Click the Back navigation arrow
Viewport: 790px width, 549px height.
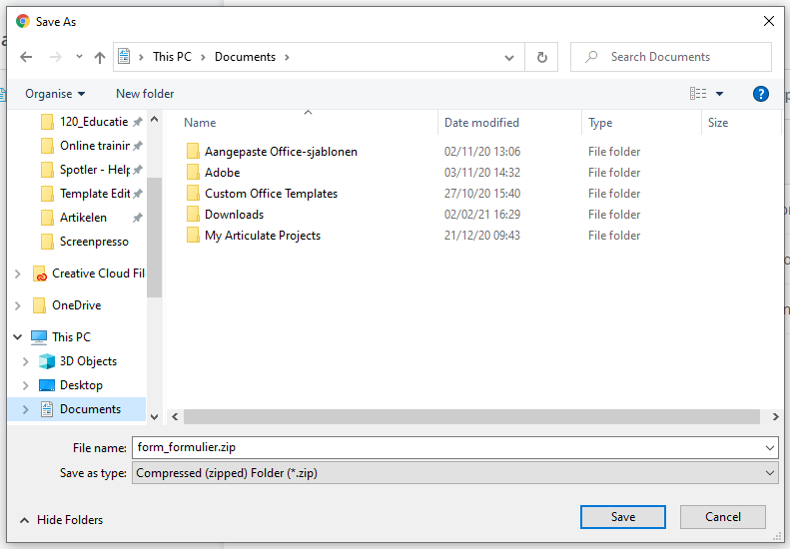point(27,57)
